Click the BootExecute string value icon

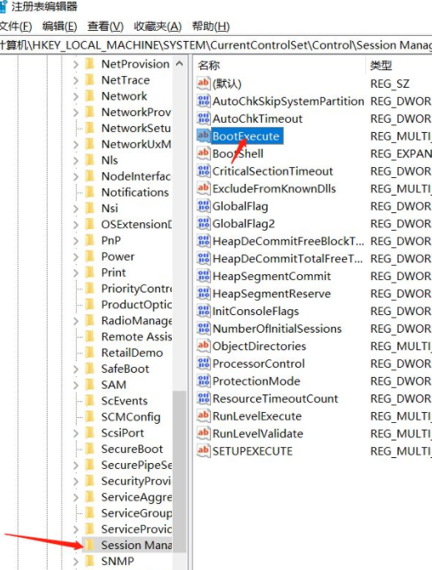coord(203,135)
